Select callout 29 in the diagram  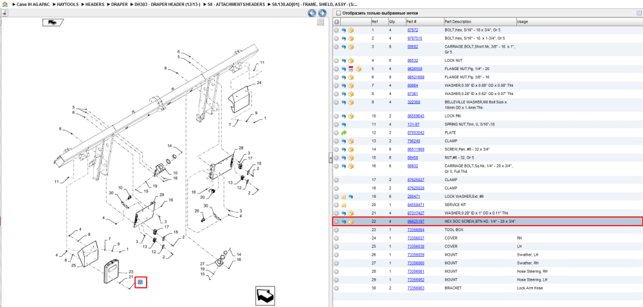pos(161,195)
